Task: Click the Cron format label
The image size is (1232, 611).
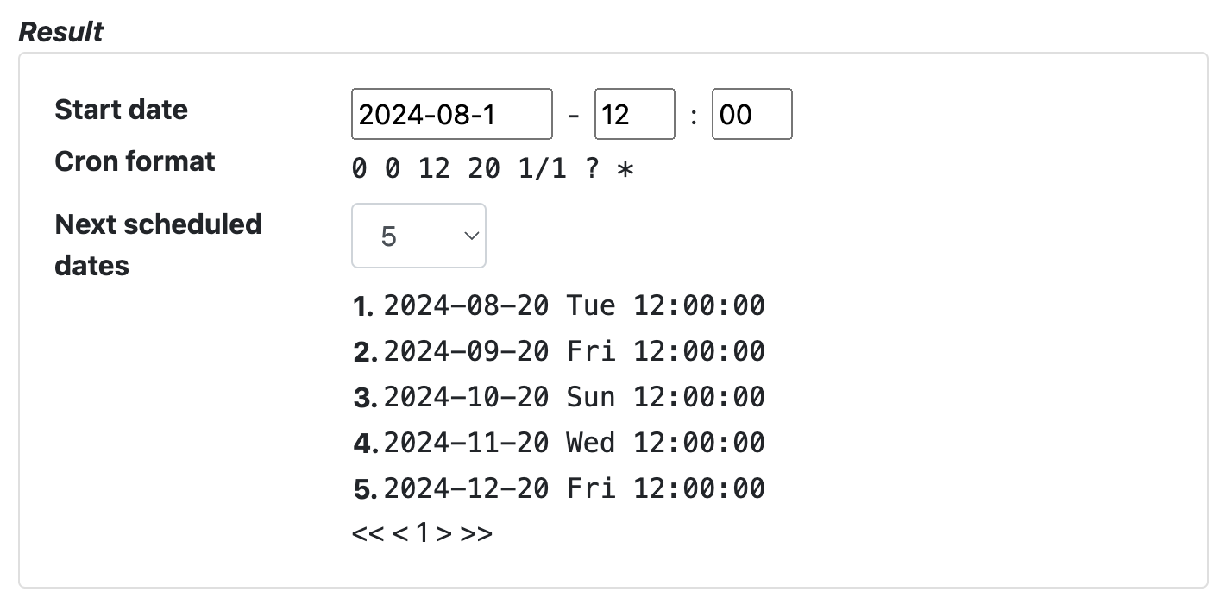Action: (x=135, y=161)
